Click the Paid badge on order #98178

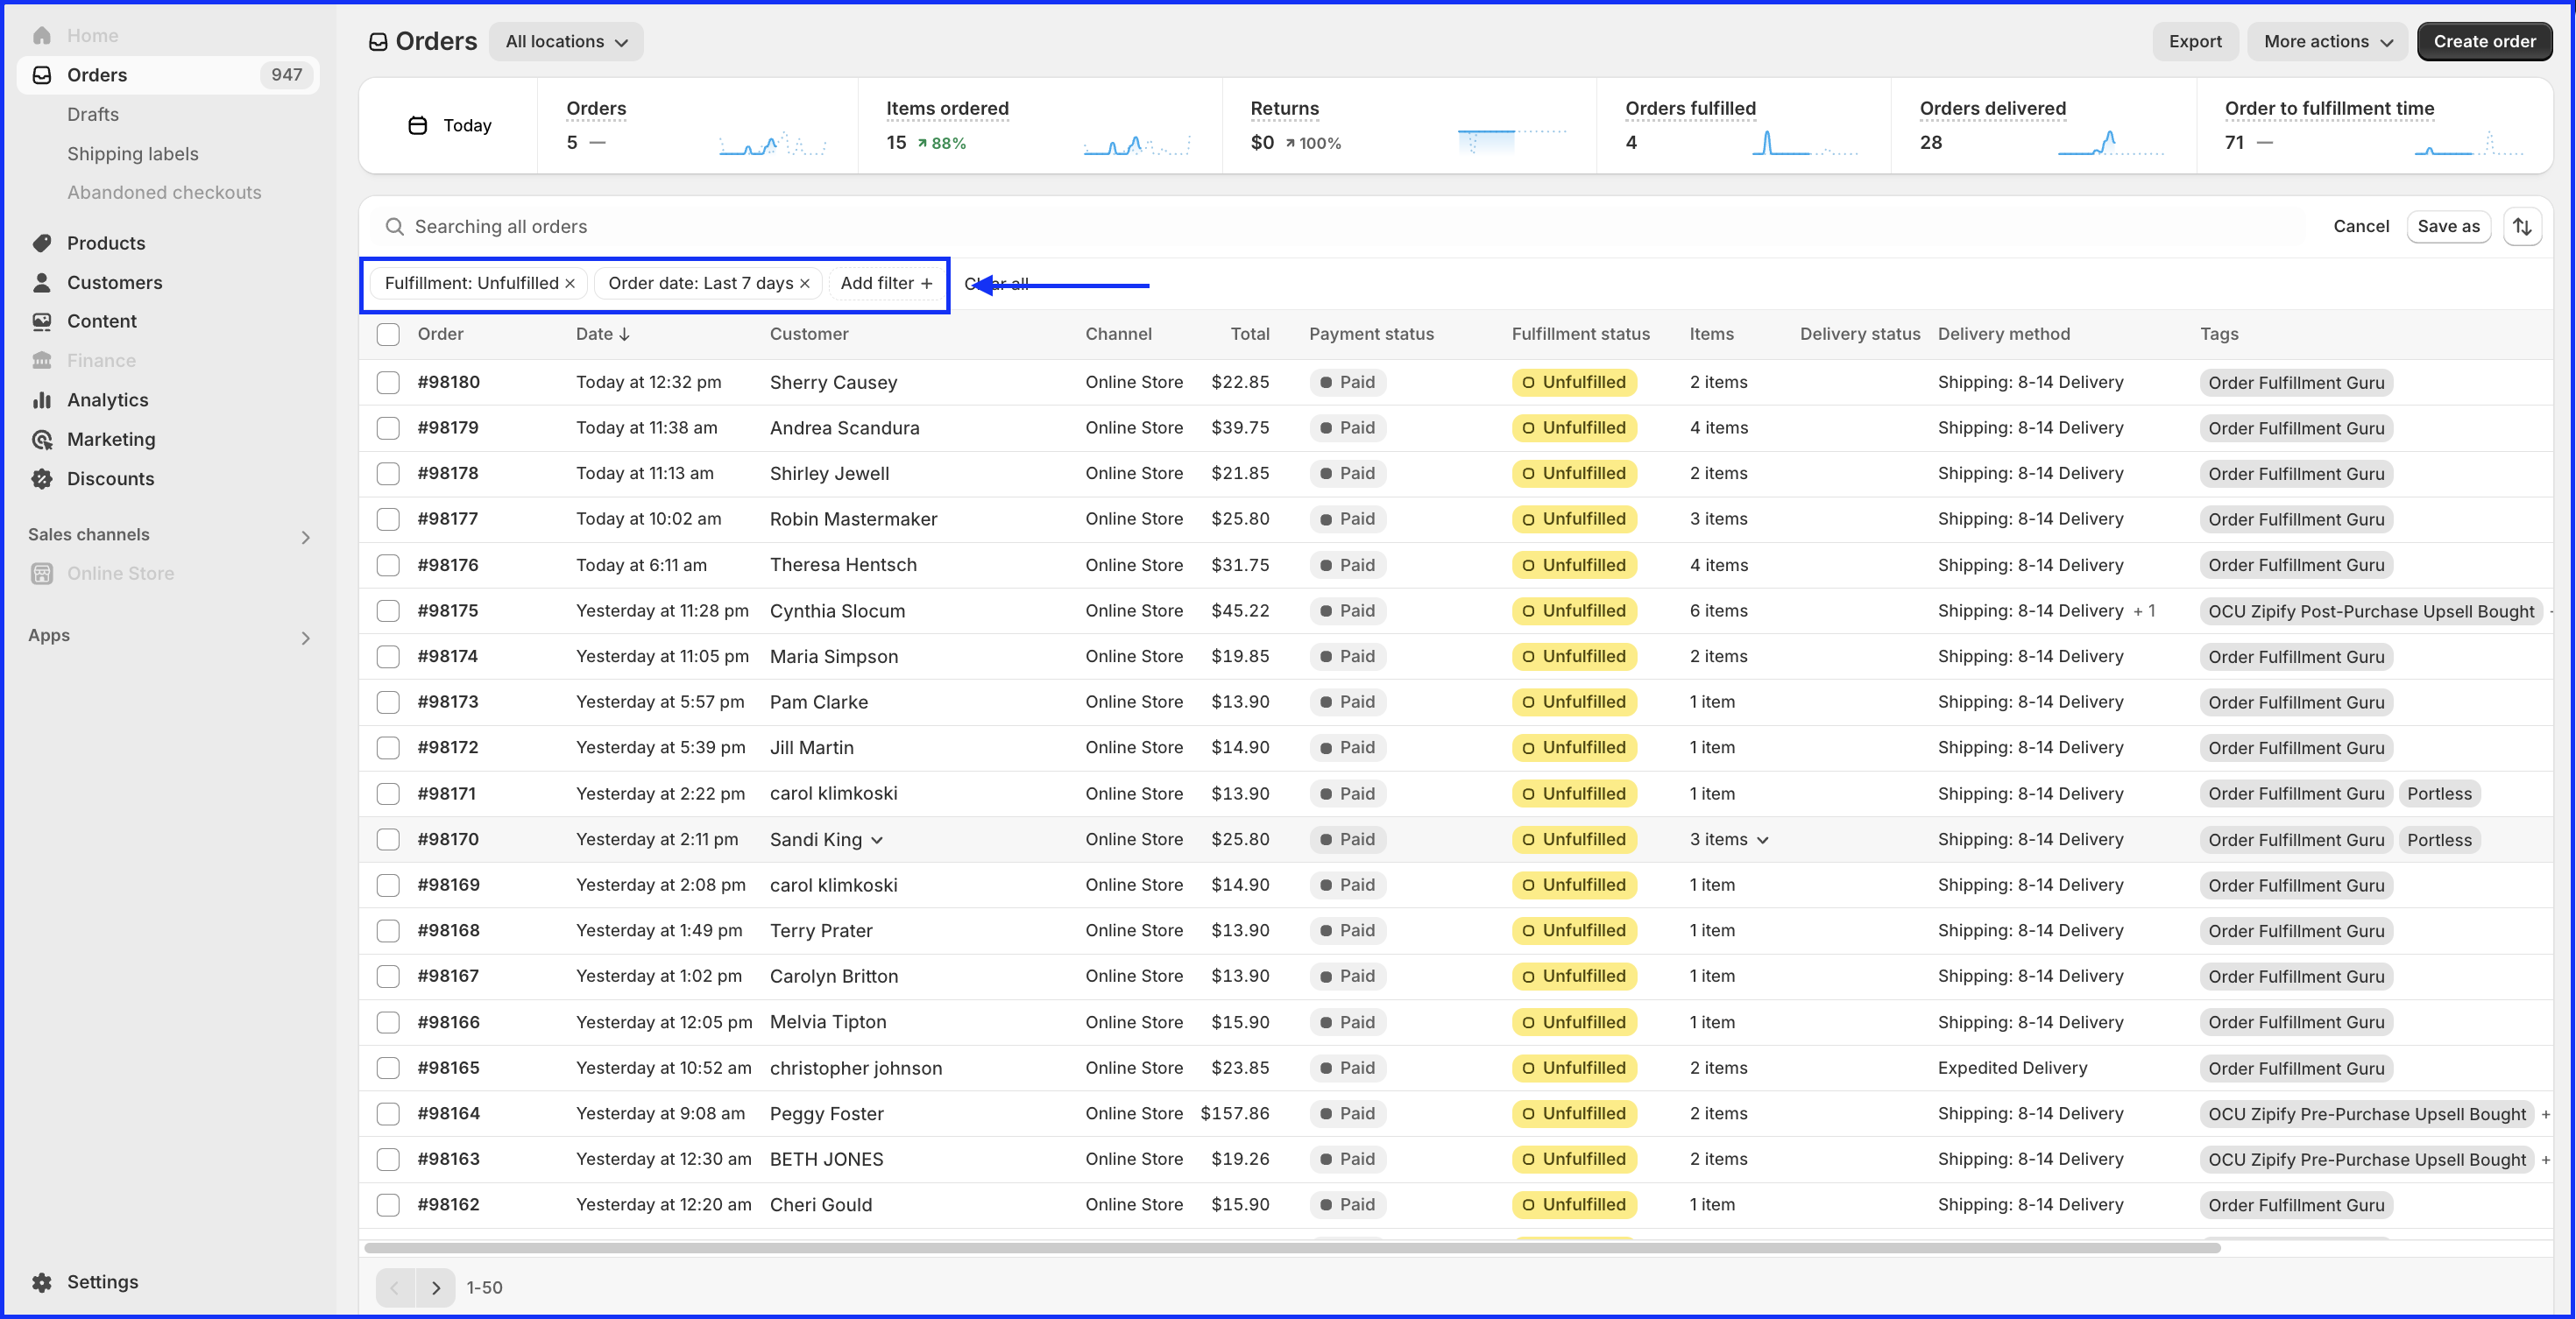pos(1347,474)
